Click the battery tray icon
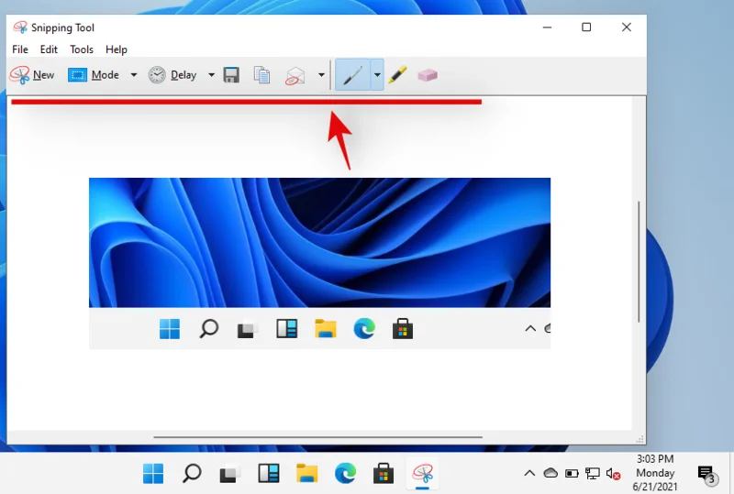The width and height of the screenshot is (734, 494). pos(572,474)
